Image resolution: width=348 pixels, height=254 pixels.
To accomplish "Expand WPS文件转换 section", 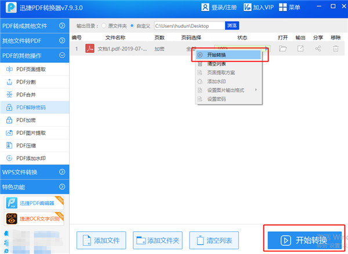I will click(x=35, y=172).
